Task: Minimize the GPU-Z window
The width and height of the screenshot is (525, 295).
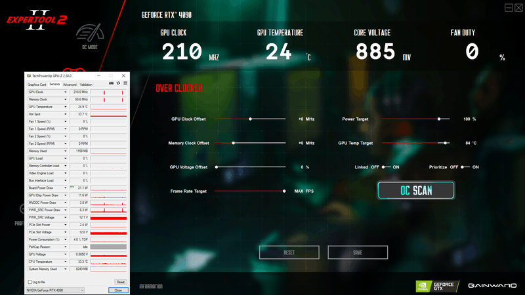Action: click(x=98, y=76)
